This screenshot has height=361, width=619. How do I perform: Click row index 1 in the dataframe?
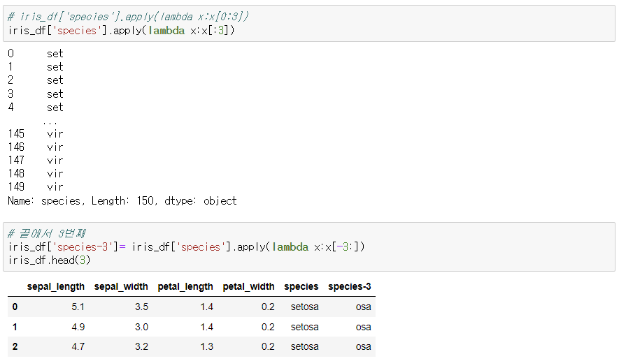(x=15, y=327)
